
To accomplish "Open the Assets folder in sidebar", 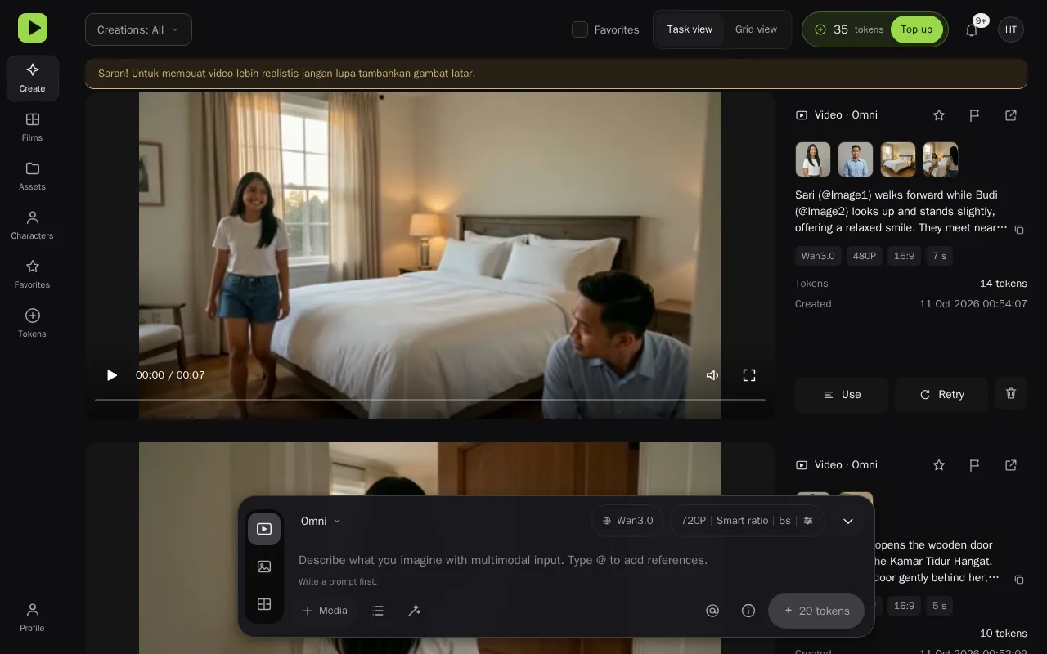I will coord(33,177).
